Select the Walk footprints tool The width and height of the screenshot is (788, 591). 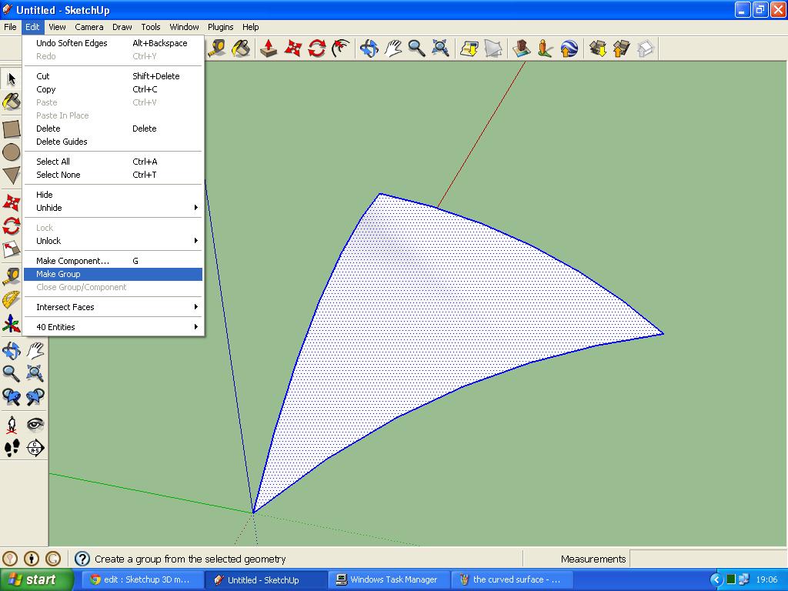pos(11,448)
